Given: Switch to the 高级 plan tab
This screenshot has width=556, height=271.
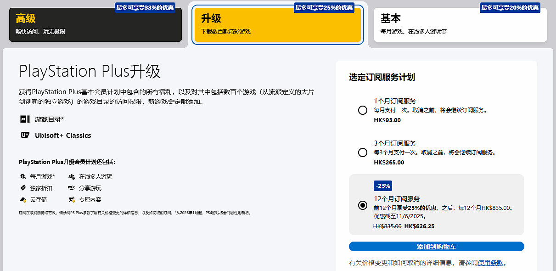Looking at the screenshot, I should coord(95,25).
